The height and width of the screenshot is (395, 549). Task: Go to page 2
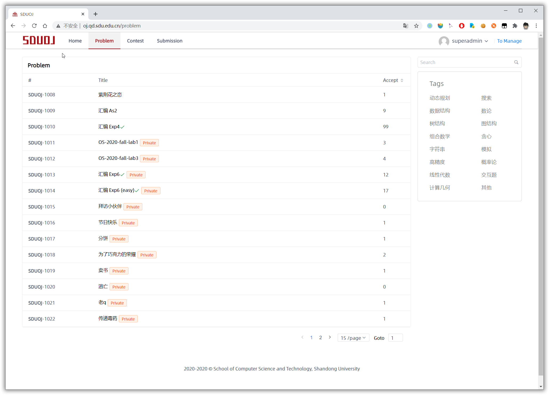[x=321, y=338]
